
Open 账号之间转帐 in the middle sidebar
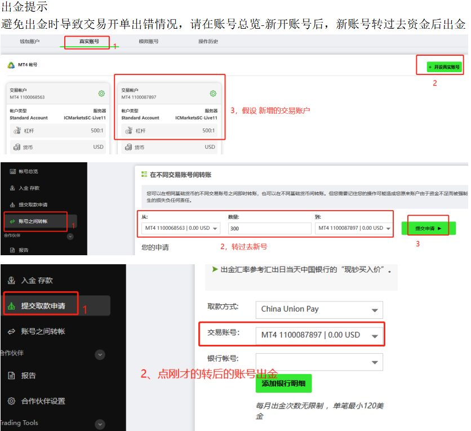click(x=33, y=221)
